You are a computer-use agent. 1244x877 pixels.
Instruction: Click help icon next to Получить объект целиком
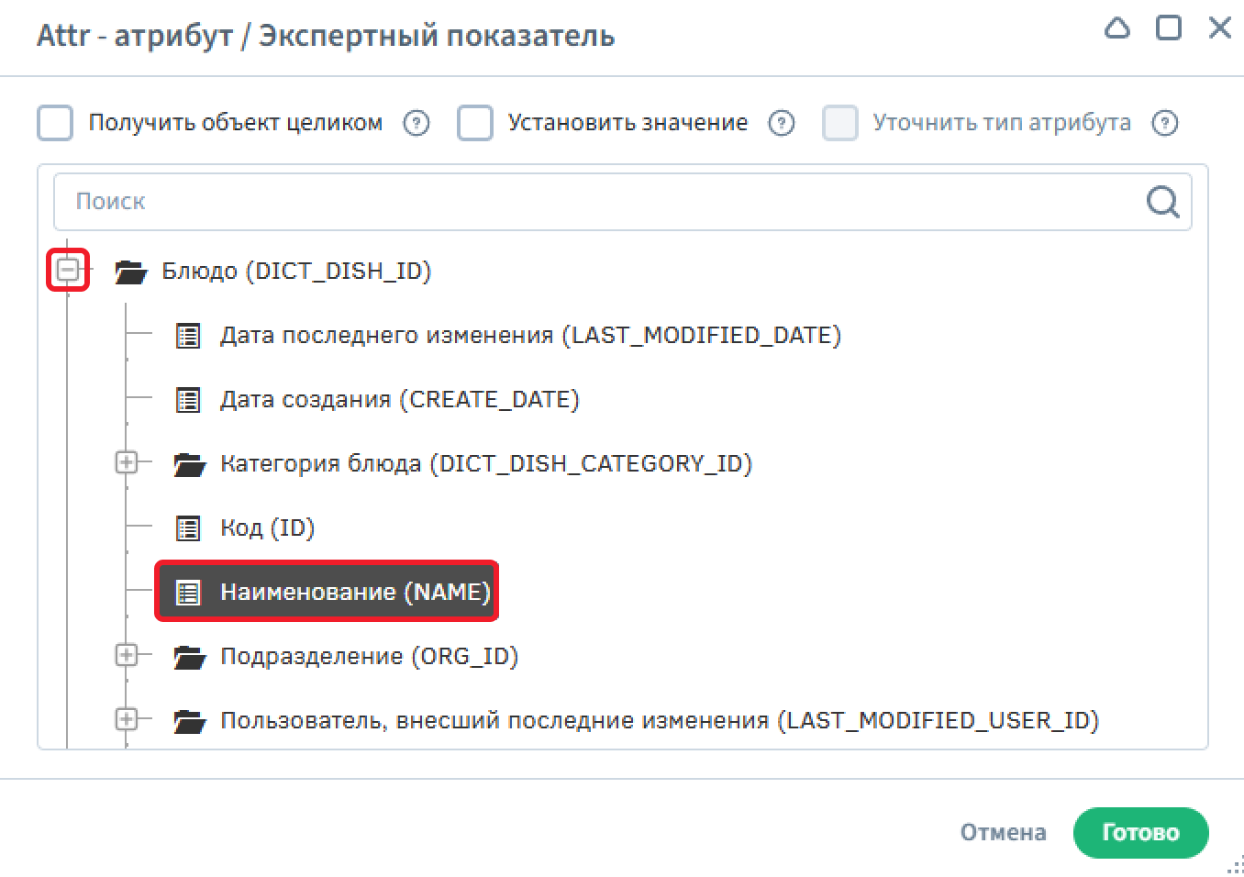[x=417, y=123]
